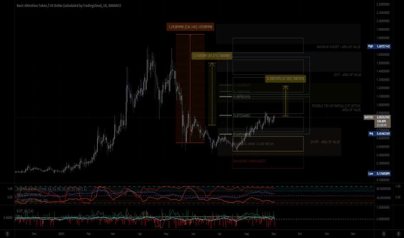This screenshot has height=238, width=404.
Task: Click the RANGE BOX: MINOR (CLOSE WATCH) label
Action: (253, 144)
